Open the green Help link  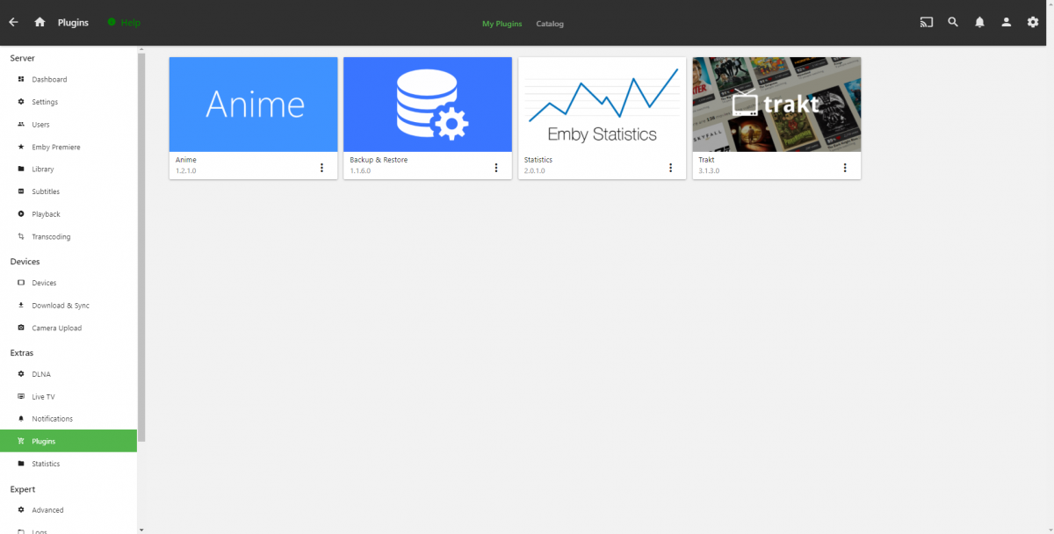tap(124, 23)
